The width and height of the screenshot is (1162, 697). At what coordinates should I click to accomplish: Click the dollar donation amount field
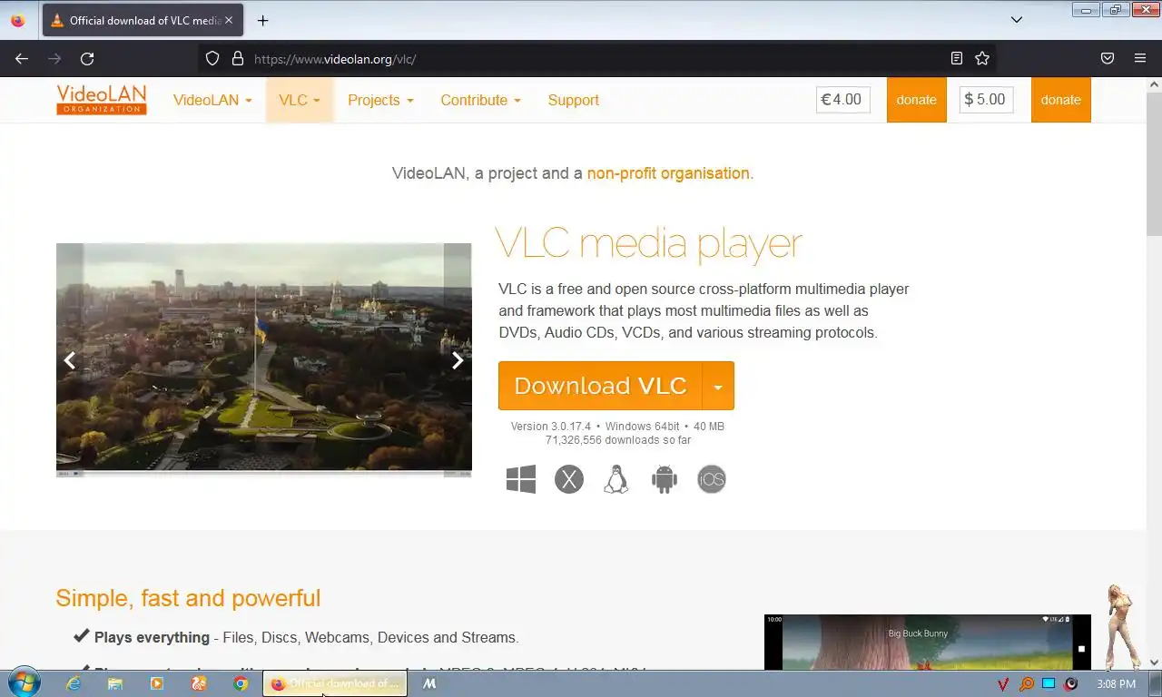(986, 100)
